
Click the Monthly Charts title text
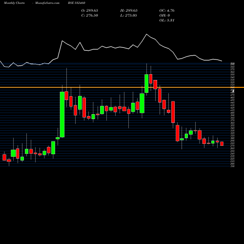pos(14,3)
